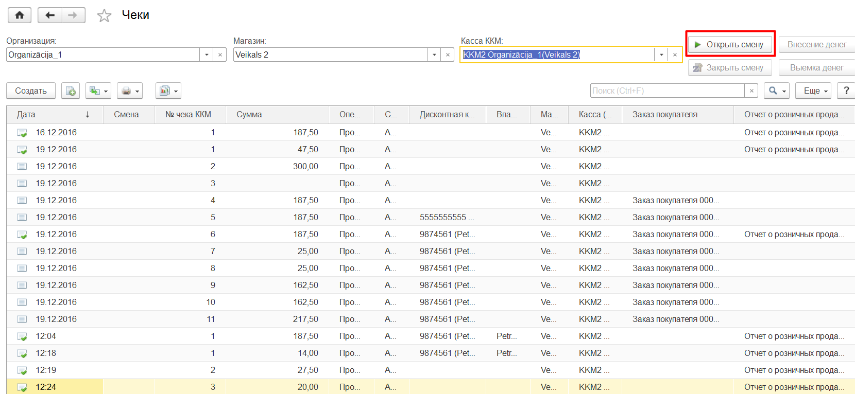The height and width of the screenshot is (394, 855).
Task: Click document icon of check 6 row
Action: pos(22,235)
